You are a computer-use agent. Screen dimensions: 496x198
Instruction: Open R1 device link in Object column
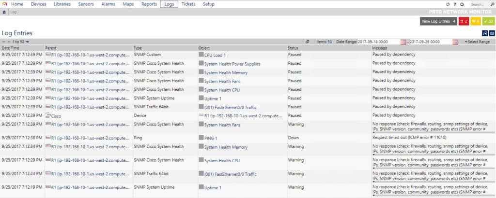click(x=243, y=116)
